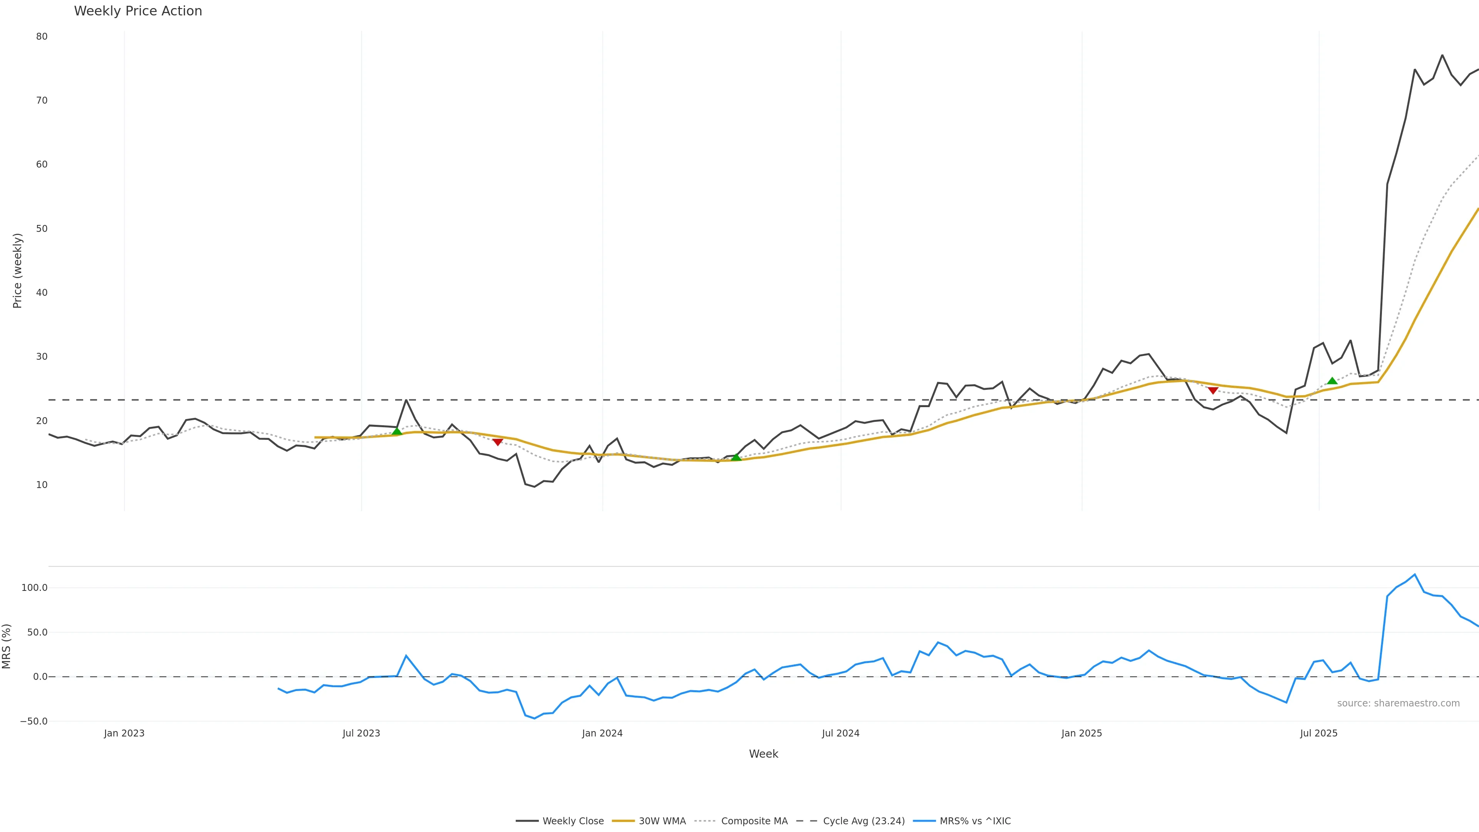1479x832 pixels.
Task: Click the green buy triangle near August 2023
Action: pos(397,431)
